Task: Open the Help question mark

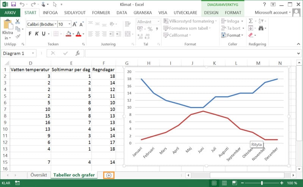Action: pos(264,4)
